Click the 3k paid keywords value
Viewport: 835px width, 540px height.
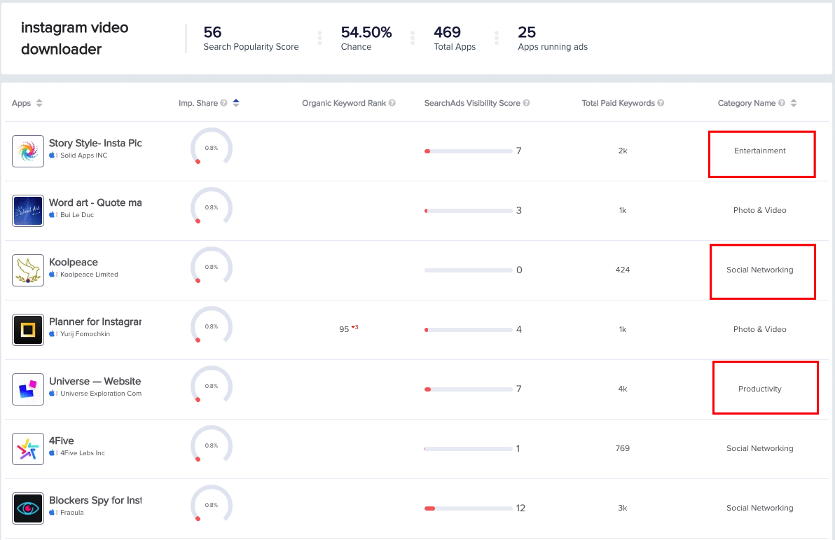(x=623, y=508)
